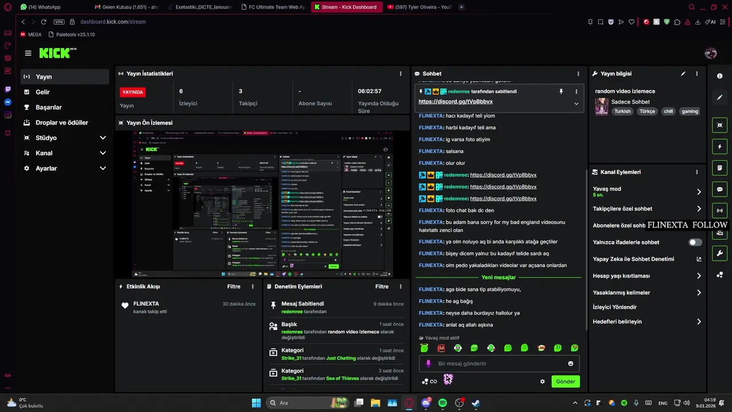Open the user avatar in the header
The height and width of the screenshot is (412, 732).
(711, 53)
